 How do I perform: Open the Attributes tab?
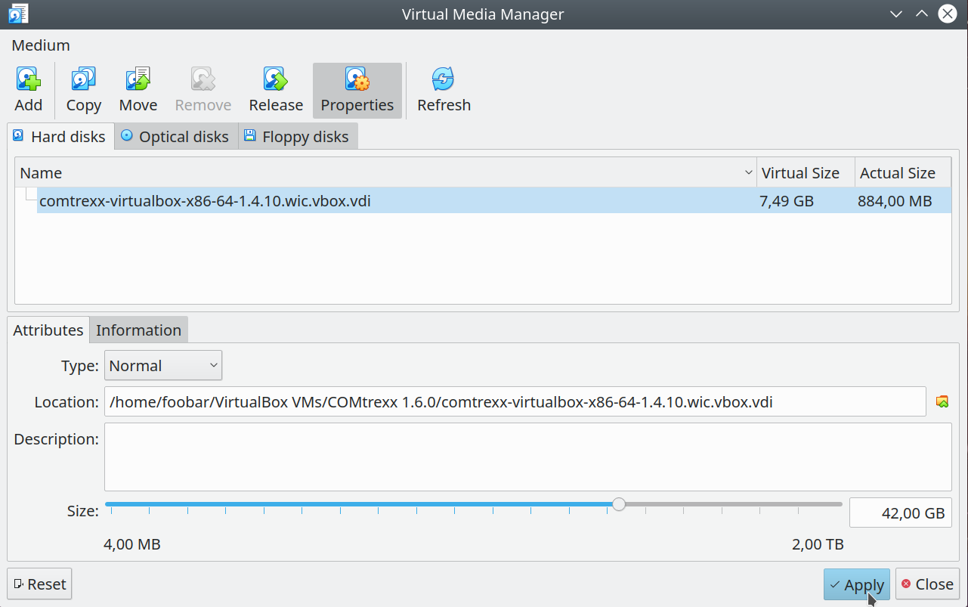click(x=48, y=330)
